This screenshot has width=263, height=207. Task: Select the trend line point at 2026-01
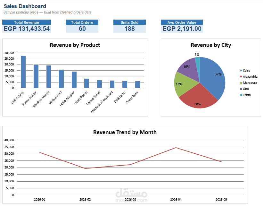(40, 152)
